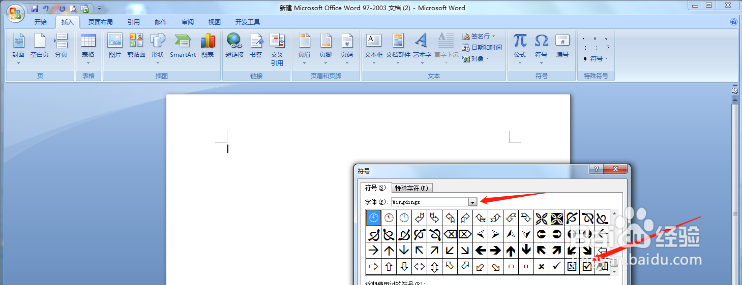Expand the 形状 shapes gallery
742x285 pixels.
click(x=158, y=49)
